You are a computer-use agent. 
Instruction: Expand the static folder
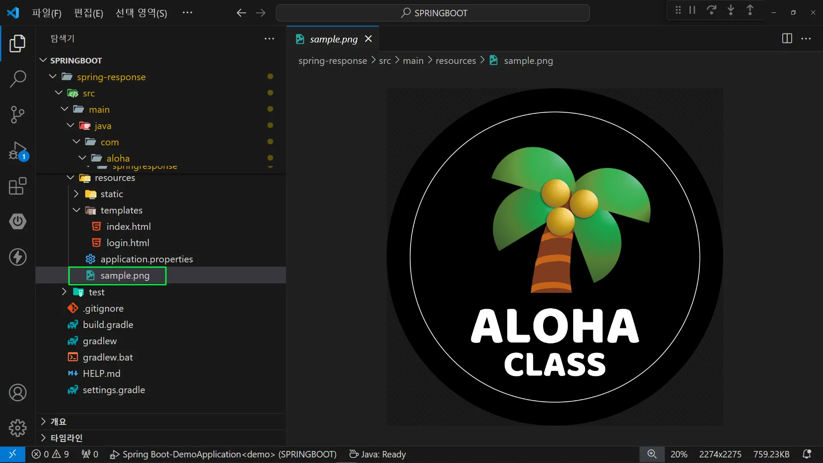point(77,194)
